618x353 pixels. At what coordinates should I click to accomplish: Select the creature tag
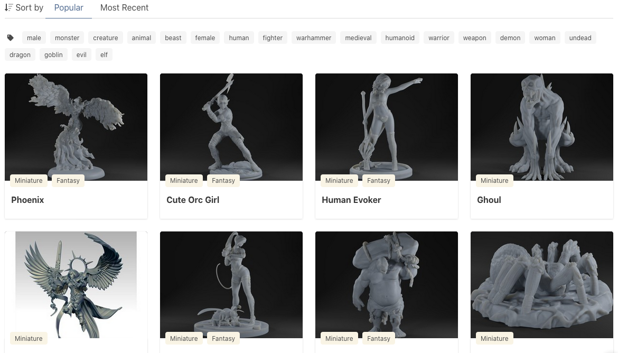point(106,38)
